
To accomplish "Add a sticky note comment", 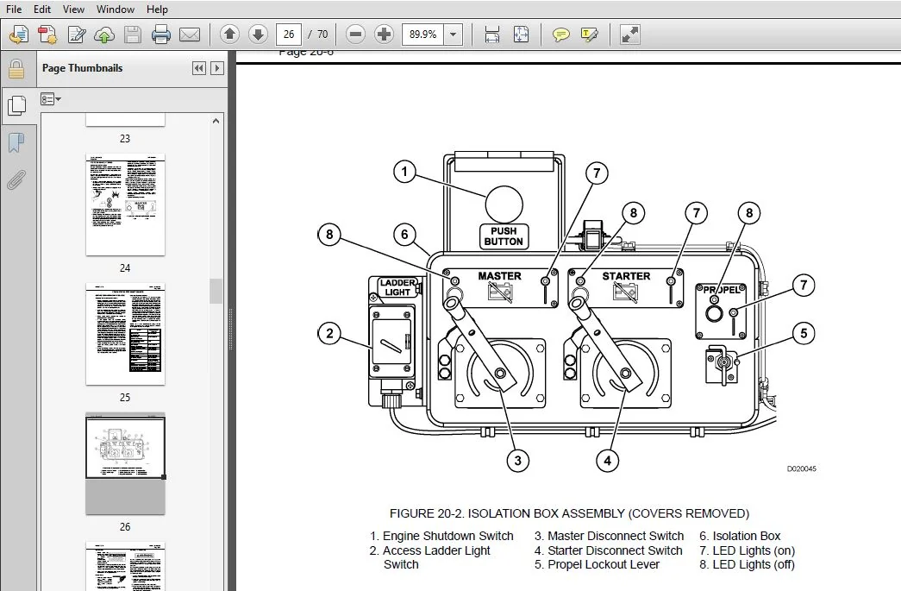I will 560,35.
